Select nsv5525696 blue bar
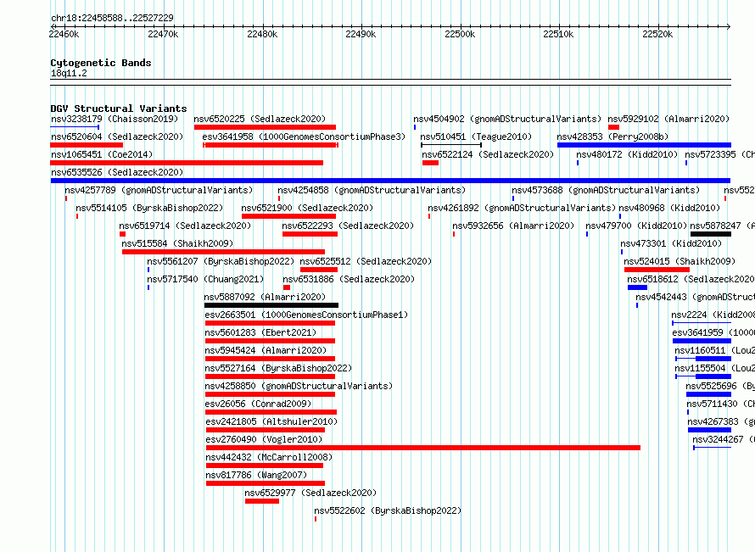This screenshot has width=755, height=552. click(709, 394)
